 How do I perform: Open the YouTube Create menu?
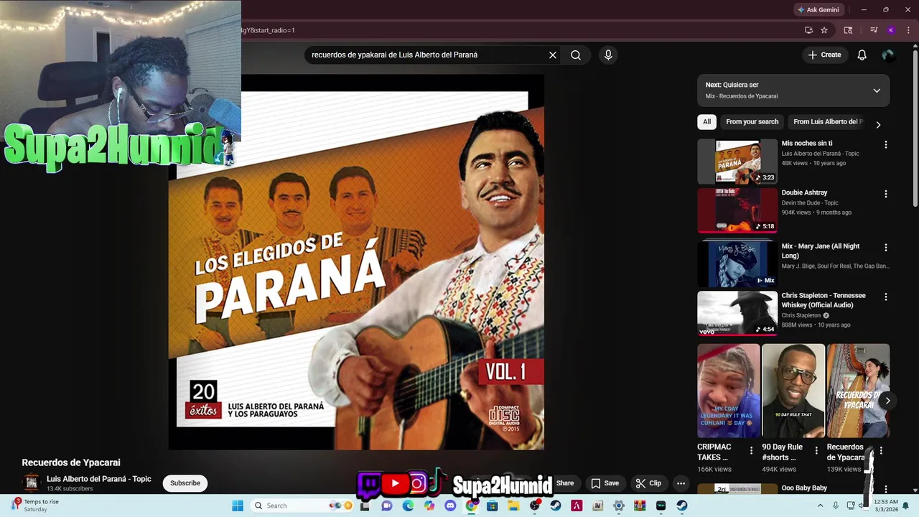[824, 55]
